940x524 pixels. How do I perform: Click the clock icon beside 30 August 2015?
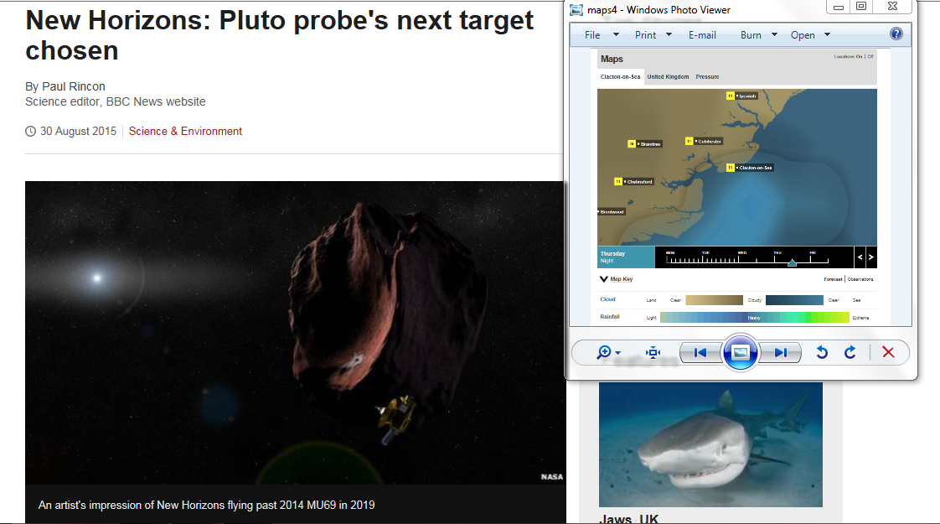coord(30,132)
